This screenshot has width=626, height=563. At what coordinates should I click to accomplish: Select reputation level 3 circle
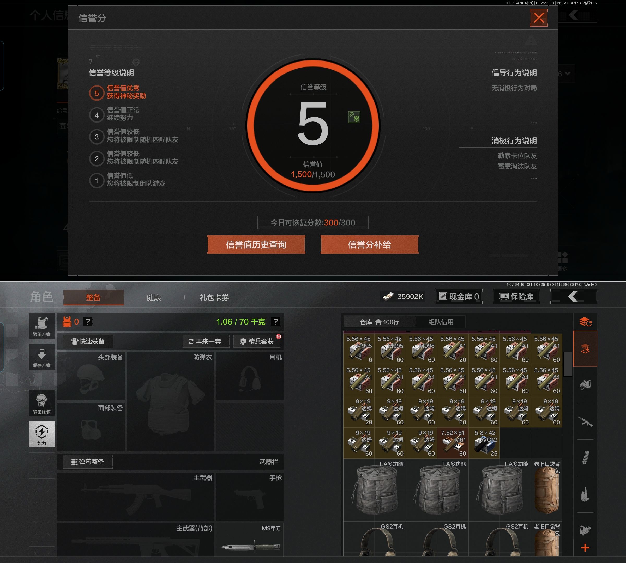coord(97,137)
